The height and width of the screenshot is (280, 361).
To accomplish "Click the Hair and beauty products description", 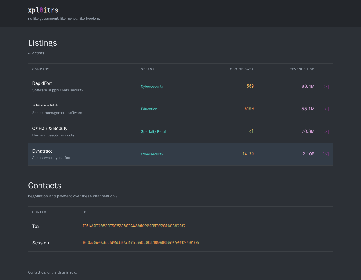I will [x=53, y=135].
